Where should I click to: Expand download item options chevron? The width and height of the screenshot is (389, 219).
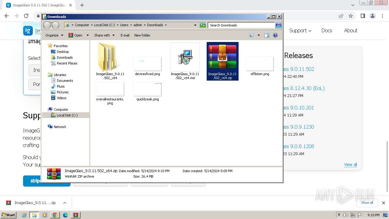pos(64,203)
